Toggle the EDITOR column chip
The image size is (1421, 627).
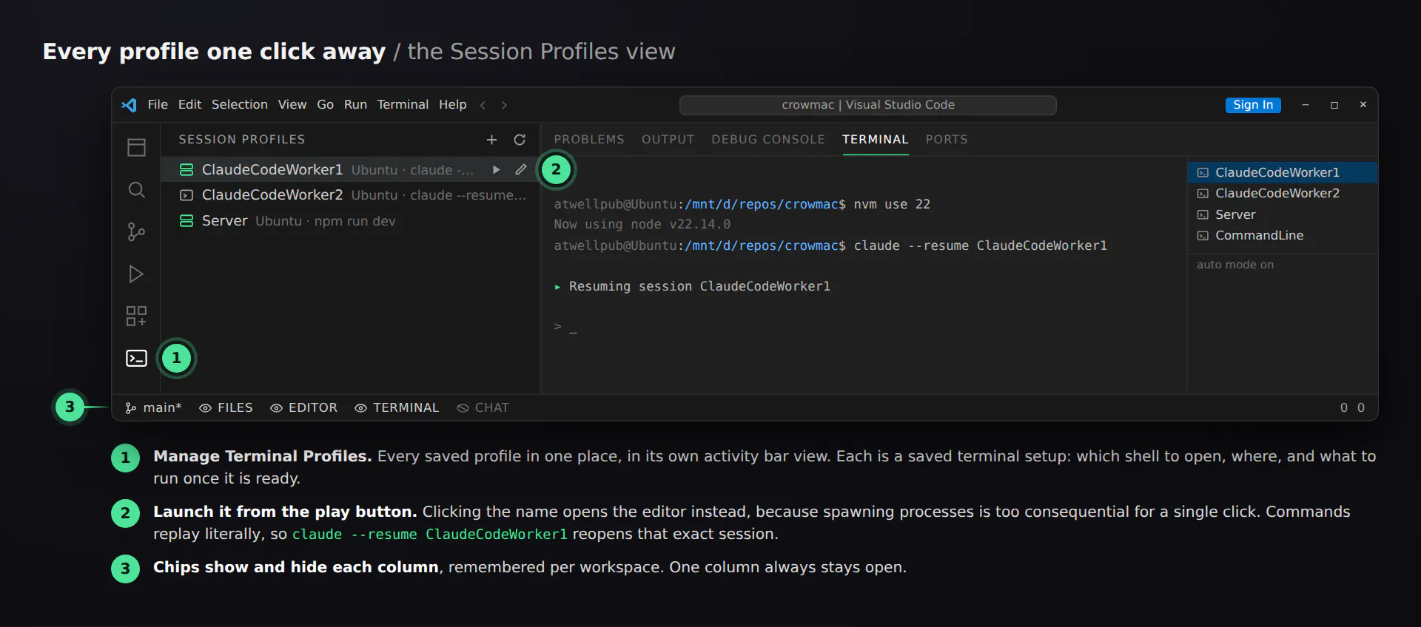[x=303, y=408]
